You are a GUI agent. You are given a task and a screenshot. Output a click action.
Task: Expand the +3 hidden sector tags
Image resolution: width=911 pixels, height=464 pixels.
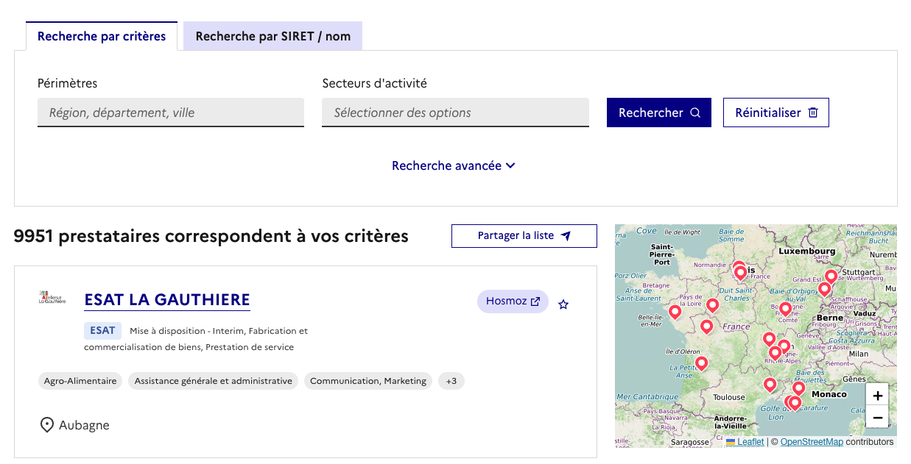451,381
